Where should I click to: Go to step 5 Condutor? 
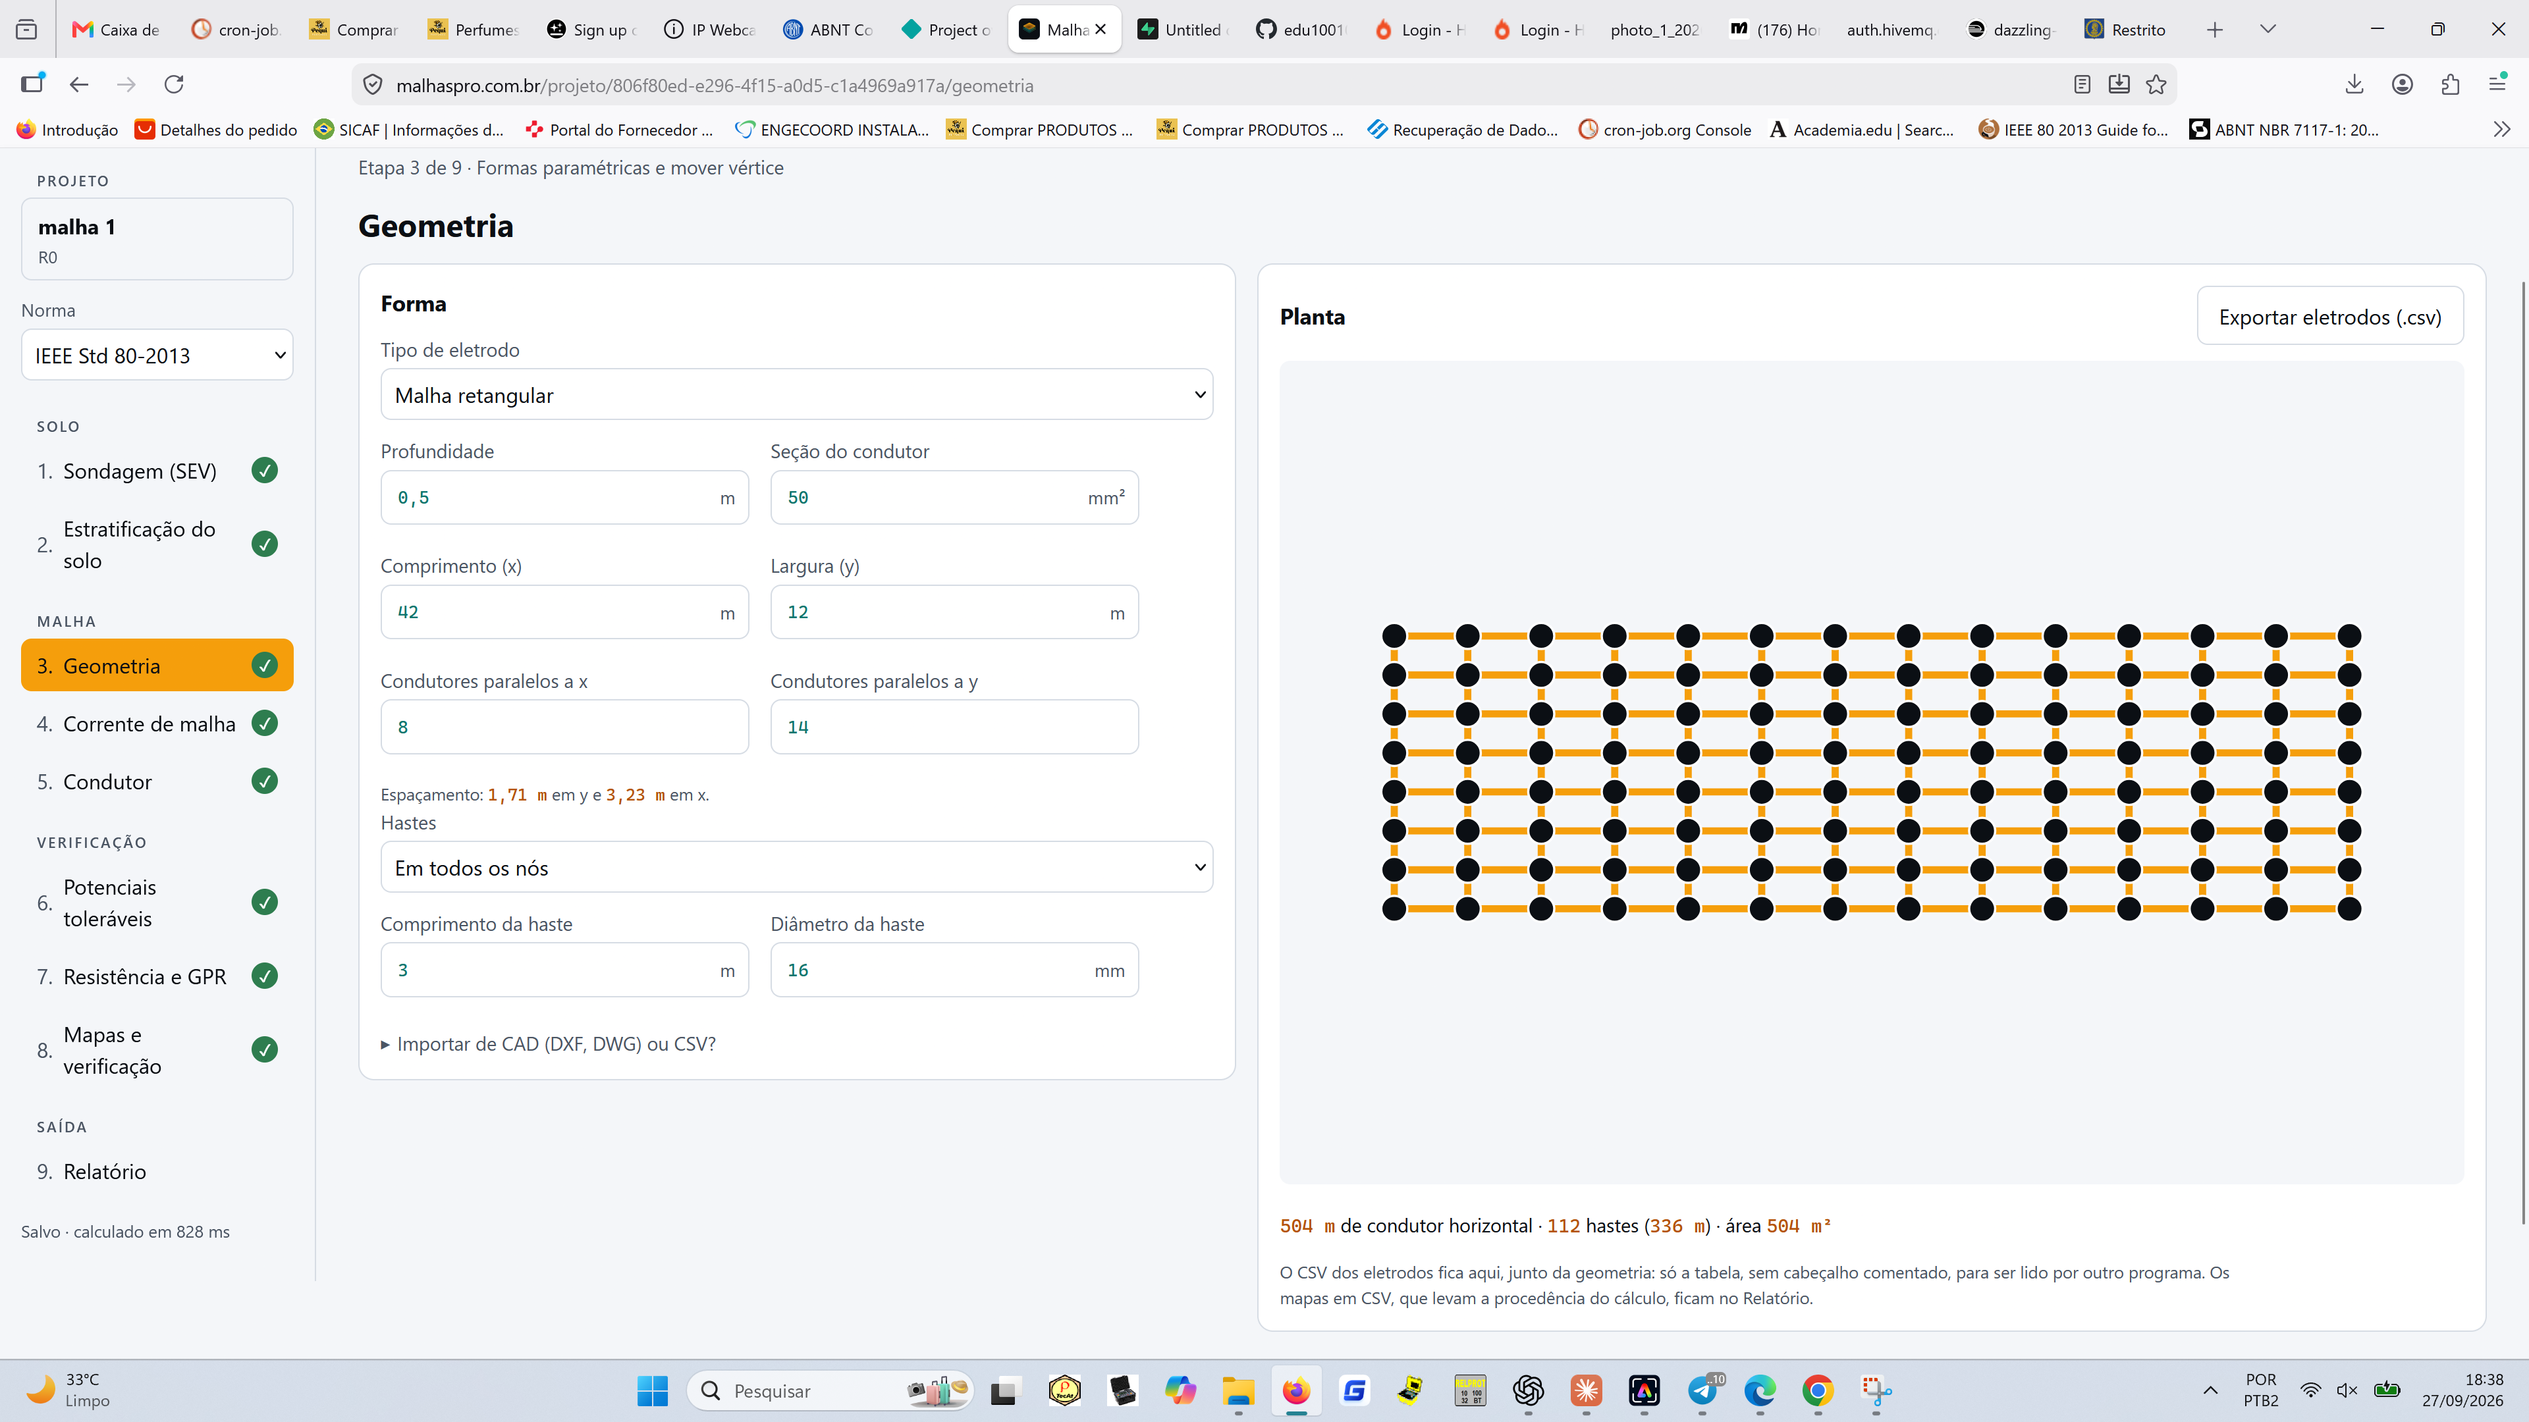157,782
